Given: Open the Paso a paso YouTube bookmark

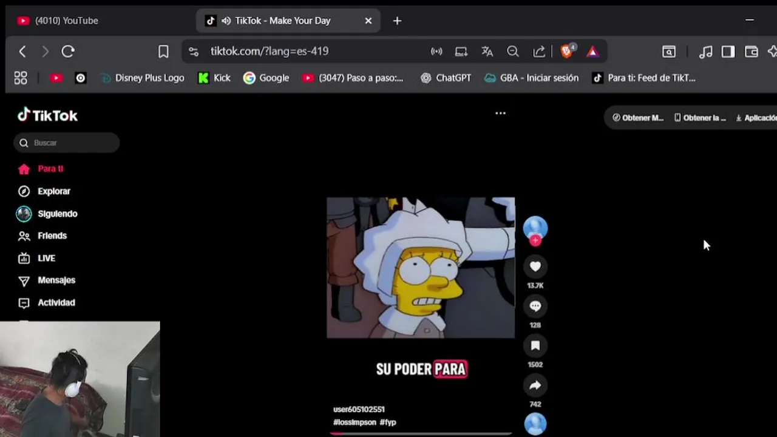Looking at the screenshot, I should (353, 78).
